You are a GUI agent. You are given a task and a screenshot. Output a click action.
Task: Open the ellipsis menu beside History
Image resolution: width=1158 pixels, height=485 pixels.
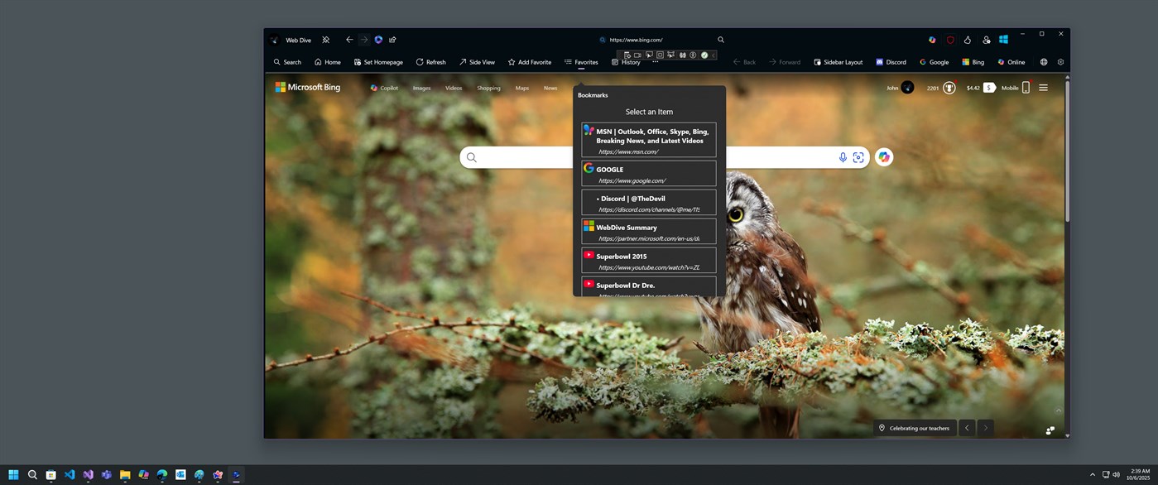[656, 61]
